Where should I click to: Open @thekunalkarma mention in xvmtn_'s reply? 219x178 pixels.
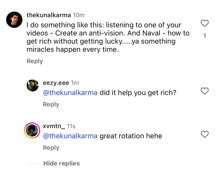[x=70, y=136]
